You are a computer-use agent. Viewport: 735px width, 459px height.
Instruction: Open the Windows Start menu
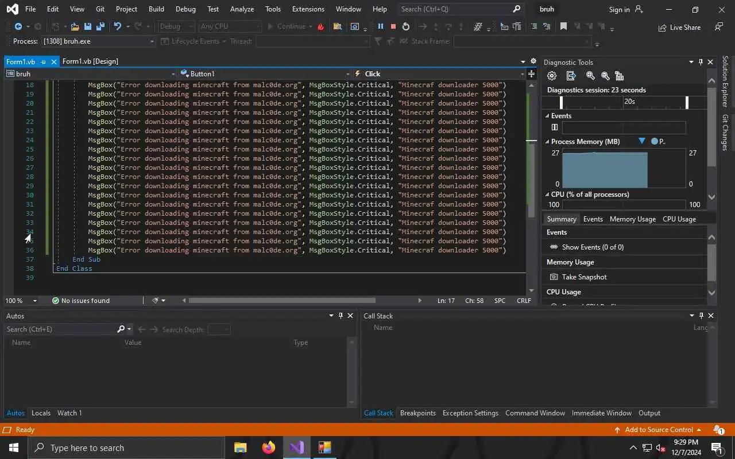[x=14, y=448]
